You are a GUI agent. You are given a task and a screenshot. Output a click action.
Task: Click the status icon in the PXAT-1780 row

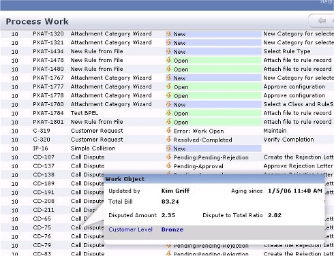(x=168, y=104)
